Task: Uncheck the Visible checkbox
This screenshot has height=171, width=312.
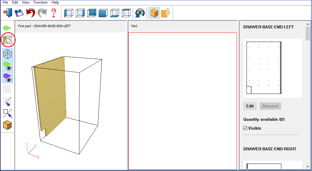Action: coord(245,128)
